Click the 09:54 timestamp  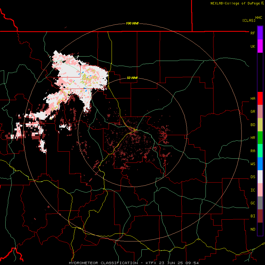coord(192,263)
